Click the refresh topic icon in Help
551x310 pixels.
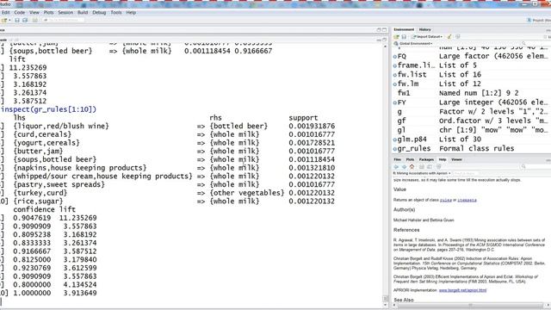pyautogui.click(x=438, y=167)
